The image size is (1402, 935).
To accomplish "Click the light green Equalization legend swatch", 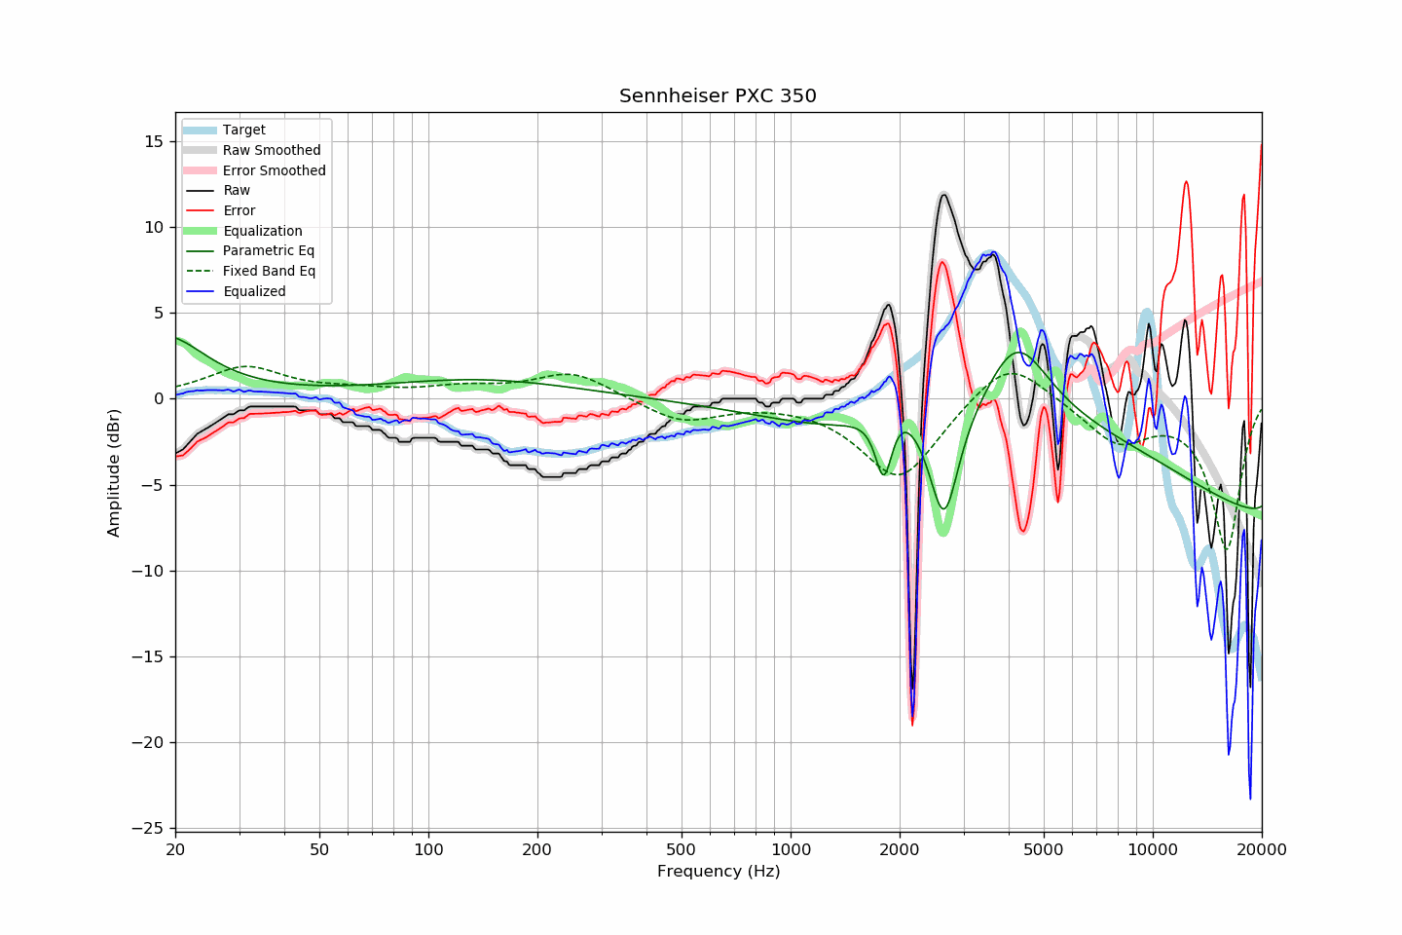I will [202, 231].
